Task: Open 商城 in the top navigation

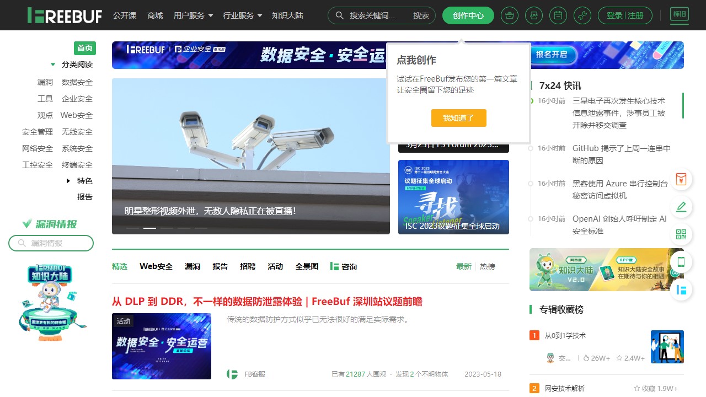Action: [x=155, y=15]
